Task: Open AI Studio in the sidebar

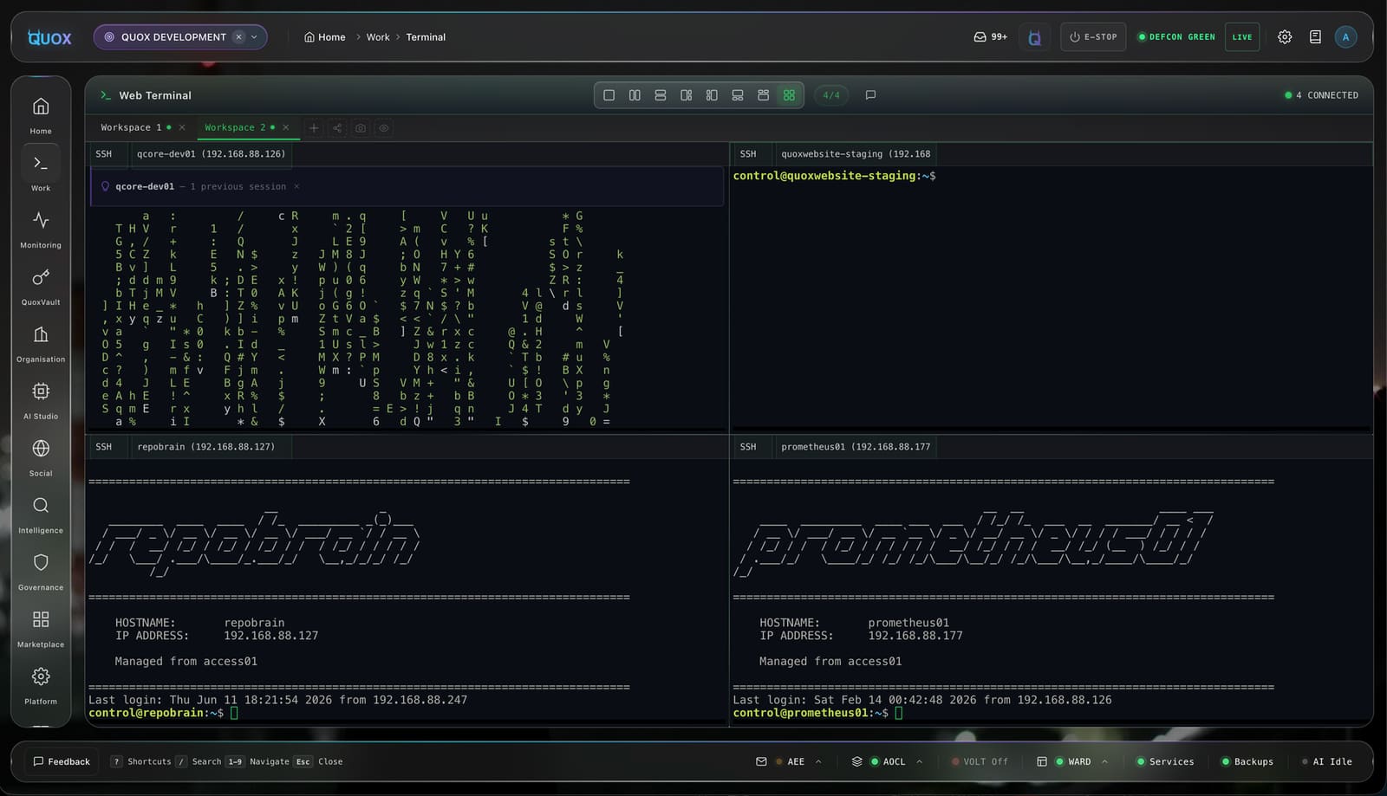Action: point(41,400)
